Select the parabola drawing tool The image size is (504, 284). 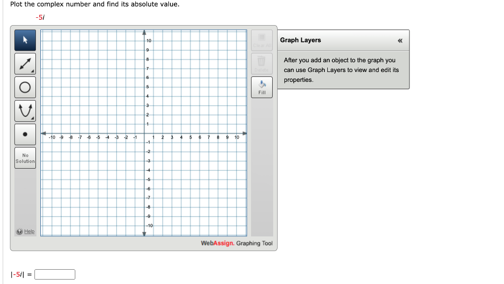point(25,110)
